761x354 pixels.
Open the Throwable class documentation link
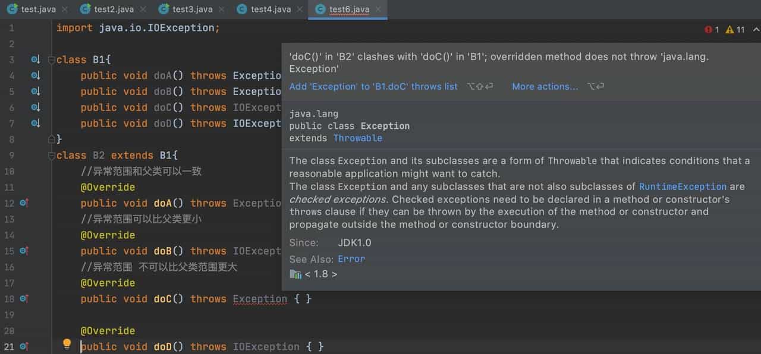tap(357, 138)
